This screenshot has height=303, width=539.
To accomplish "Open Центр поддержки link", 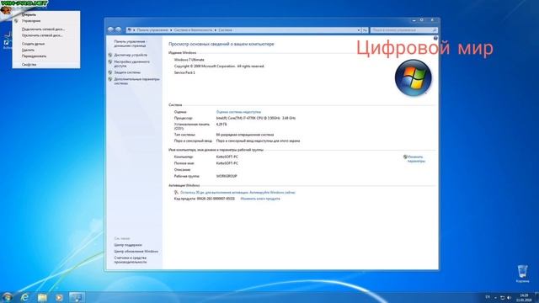I will pyautogui.click(x=128, y=245).
